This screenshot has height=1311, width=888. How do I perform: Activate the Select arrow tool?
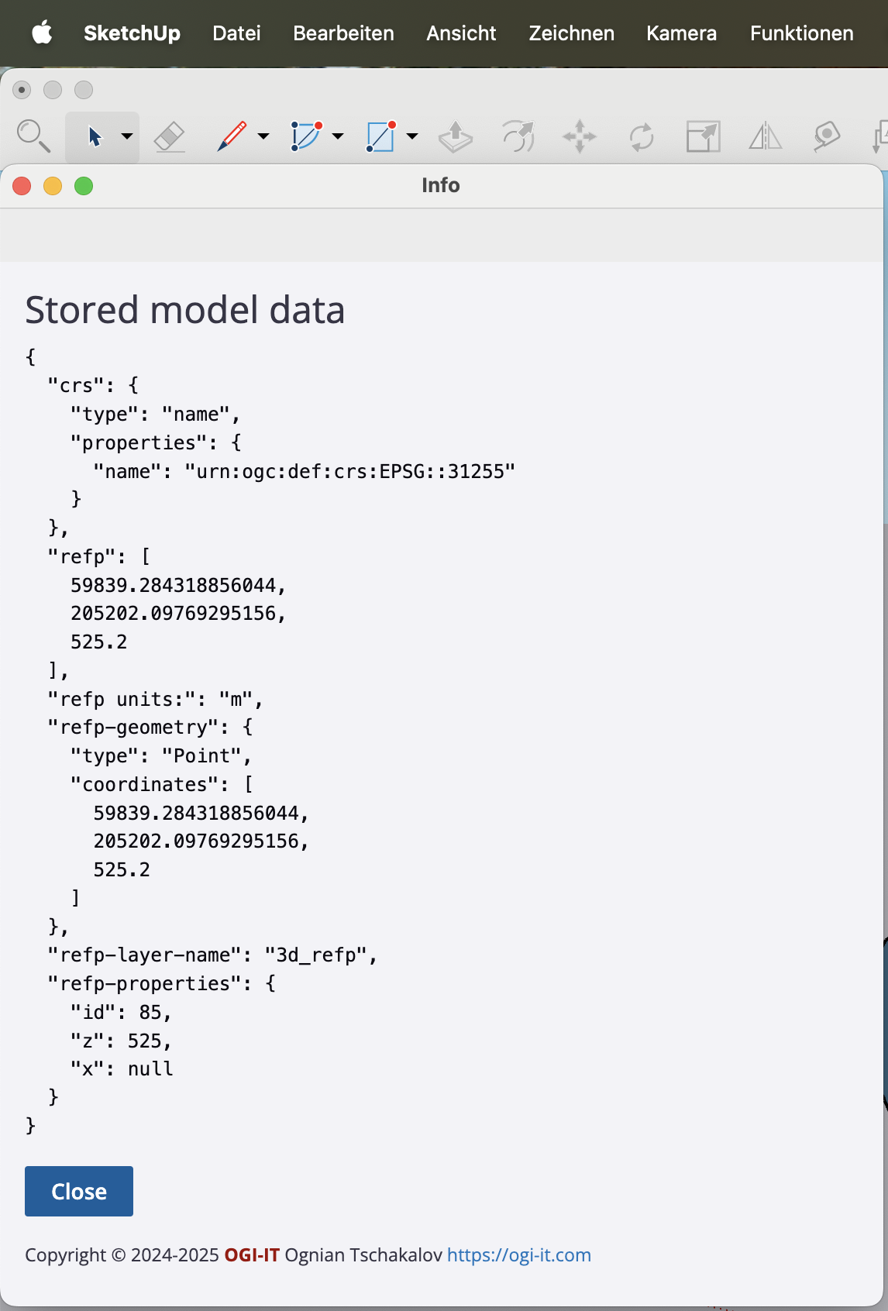[95, 137]
